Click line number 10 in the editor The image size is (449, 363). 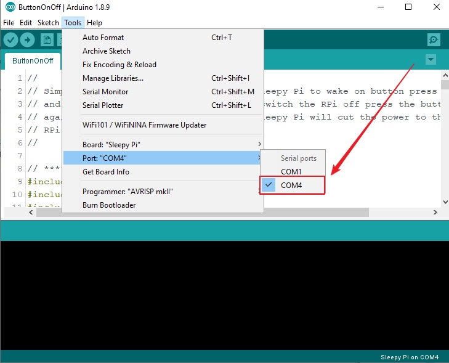click(17, 194)
